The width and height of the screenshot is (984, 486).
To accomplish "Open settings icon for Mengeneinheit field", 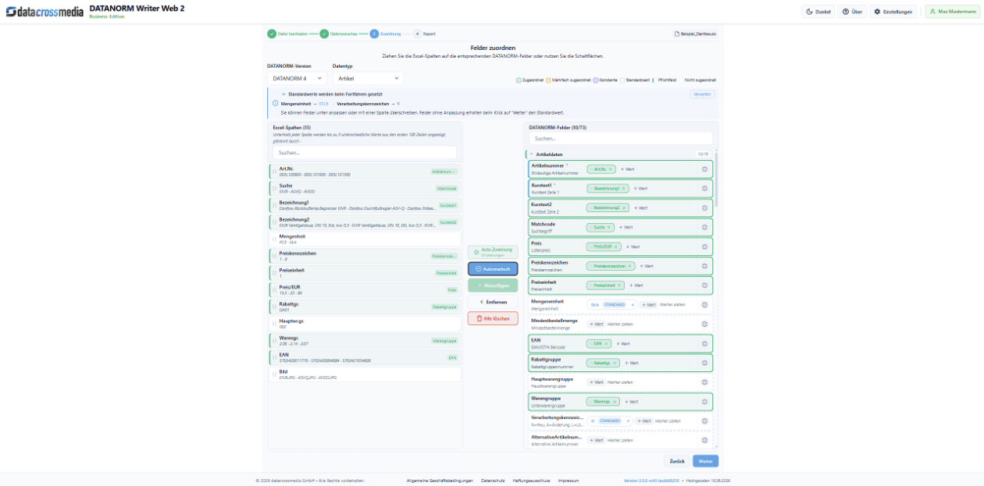I will point(704,305).
